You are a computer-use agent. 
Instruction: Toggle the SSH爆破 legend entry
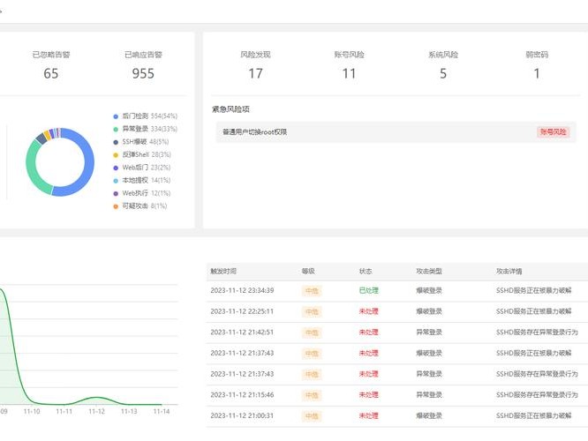(141, 142)
